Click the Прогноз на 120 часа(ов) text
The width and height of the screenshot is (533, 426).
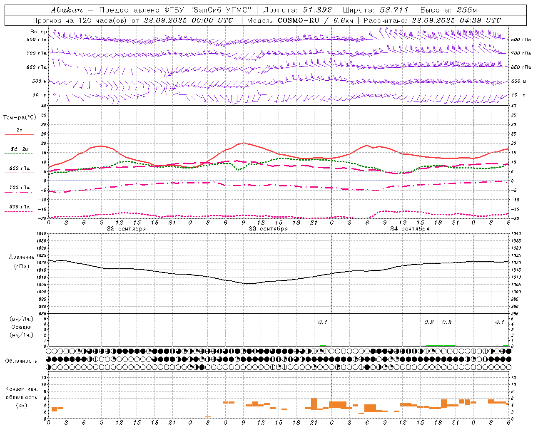pos(80,20)
